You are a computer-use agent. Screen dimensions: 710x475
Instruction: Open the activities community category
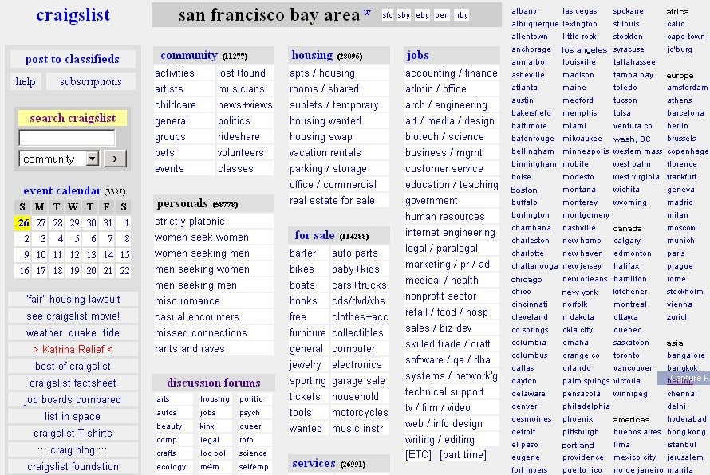(175, 73)
